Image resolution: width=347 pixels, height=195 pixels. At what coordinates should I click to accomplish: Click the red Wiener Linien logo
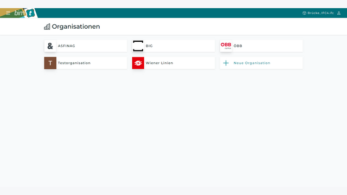tap(138, 63)
